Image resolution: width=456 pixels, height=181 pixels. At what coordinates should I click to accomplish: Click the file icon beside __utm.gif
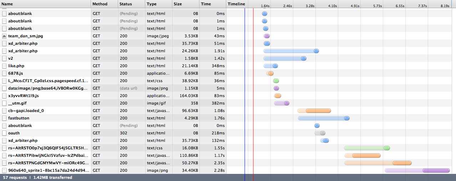(4, 103)
